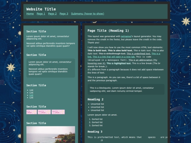This screenshot has width=191, height=143.
Task: Click the Section Title above the bullet list
Action: click(x=36, y=85)
